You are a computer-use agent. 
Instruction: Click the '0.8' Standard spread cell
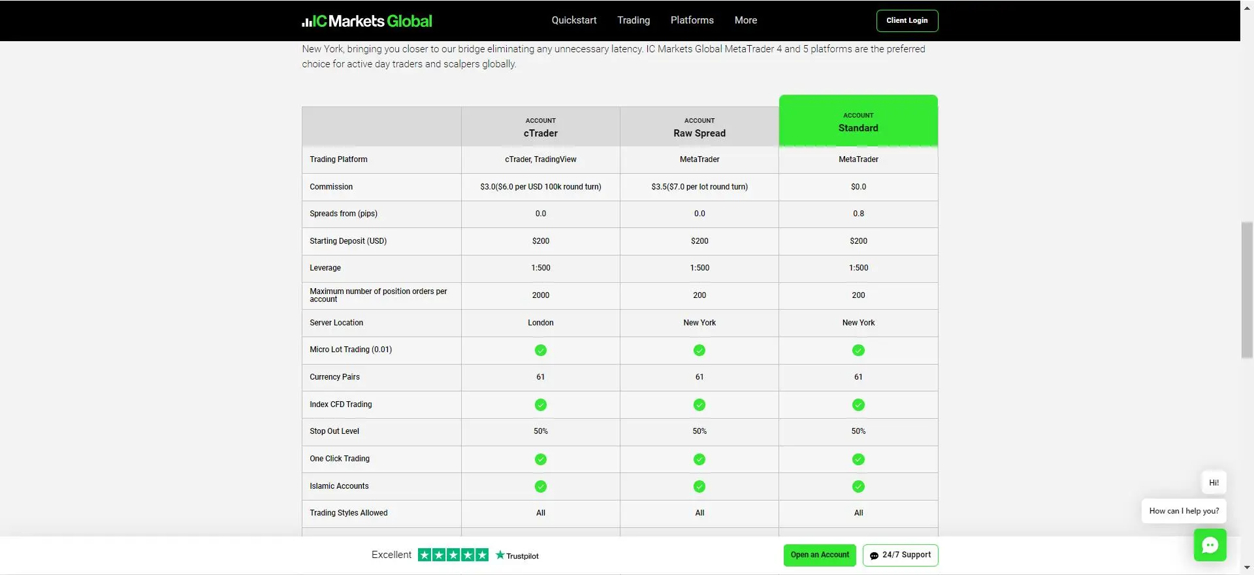click(x=858, y=214)
